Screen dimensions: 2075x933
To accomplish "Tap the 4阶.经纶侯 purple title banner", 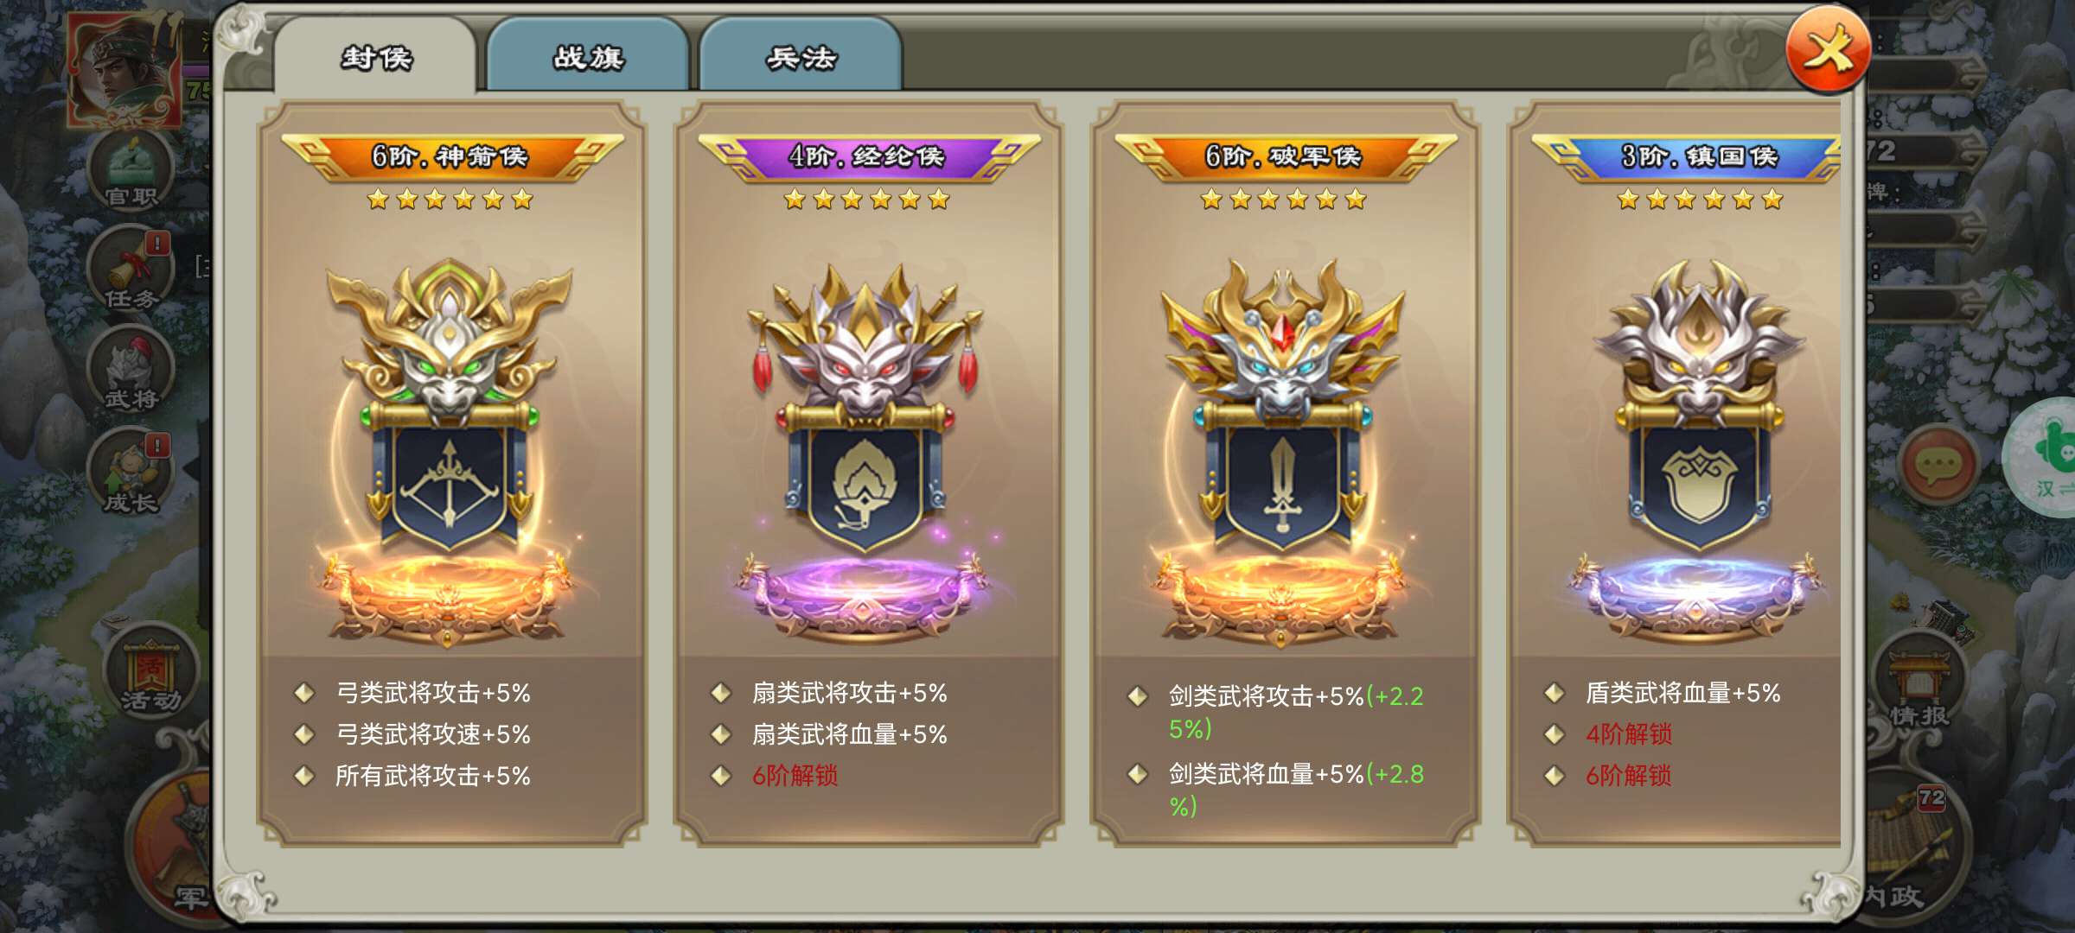I will click(868, 156).
